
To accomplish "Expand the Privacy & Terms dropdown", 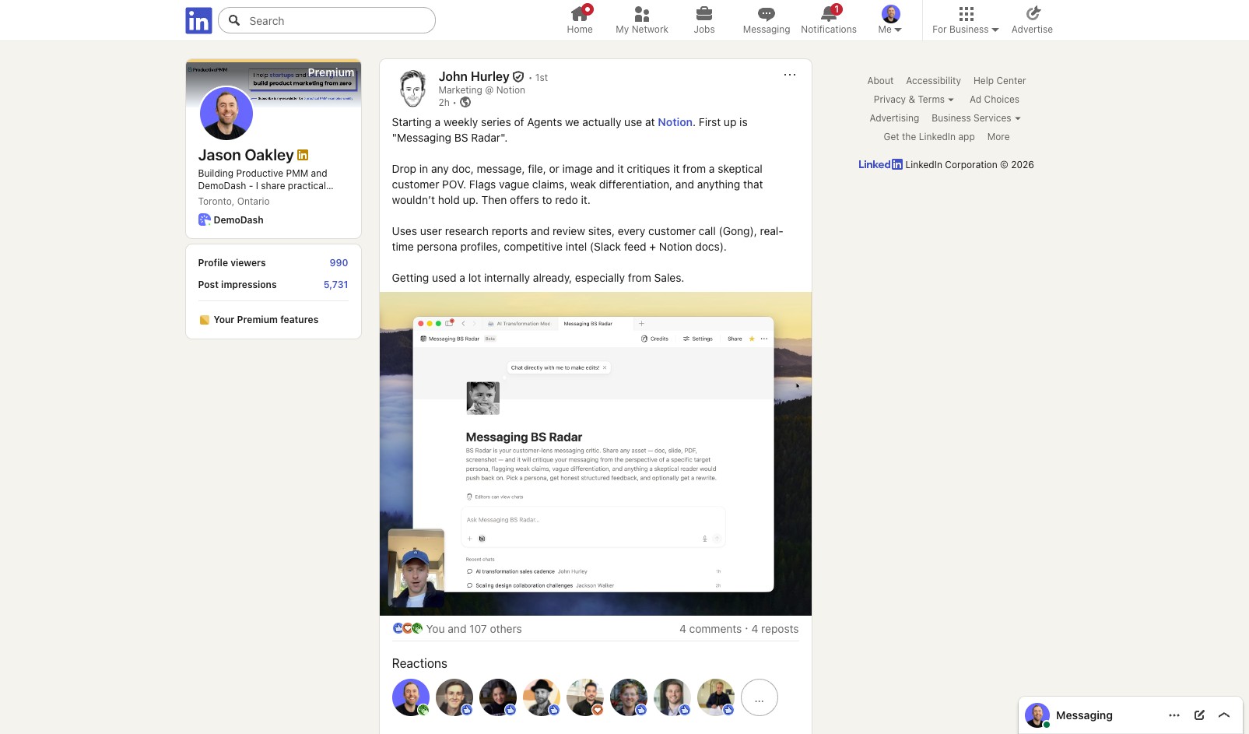I will 914,100.
